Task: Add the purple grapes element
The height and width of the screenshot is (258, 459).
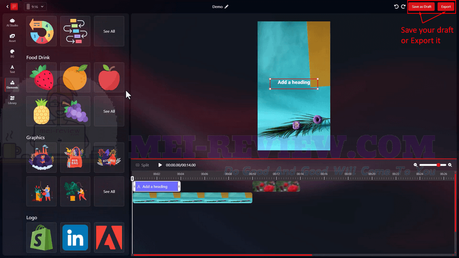Action: point(75,111)
